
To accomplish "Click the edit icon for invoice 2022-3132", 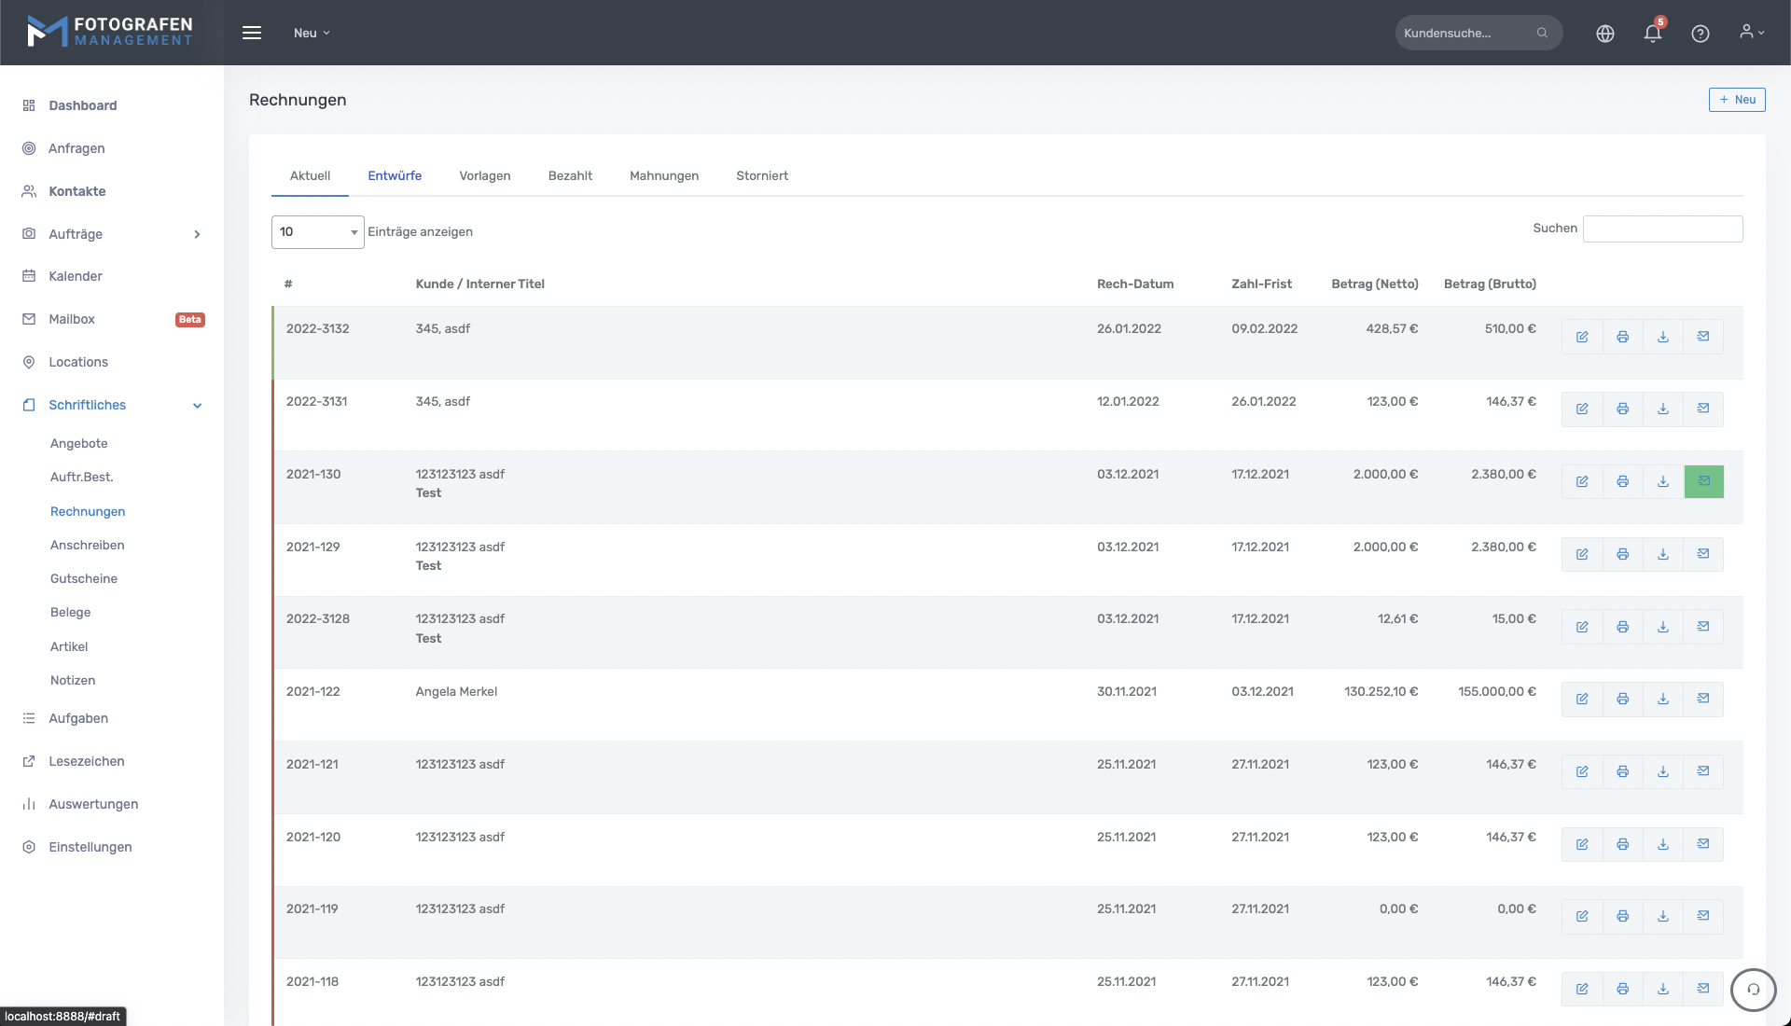I will (x=1582, y=337).
